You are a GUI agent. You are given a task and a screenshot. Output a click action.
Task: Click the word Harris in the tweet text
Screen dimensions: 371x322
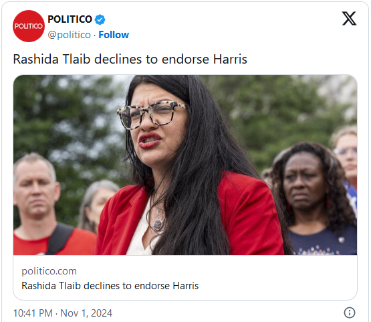tap(230, 59)
